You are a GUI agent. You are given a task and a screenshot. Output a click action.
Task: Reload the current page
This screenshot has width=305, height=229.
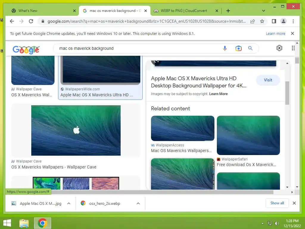31,21
